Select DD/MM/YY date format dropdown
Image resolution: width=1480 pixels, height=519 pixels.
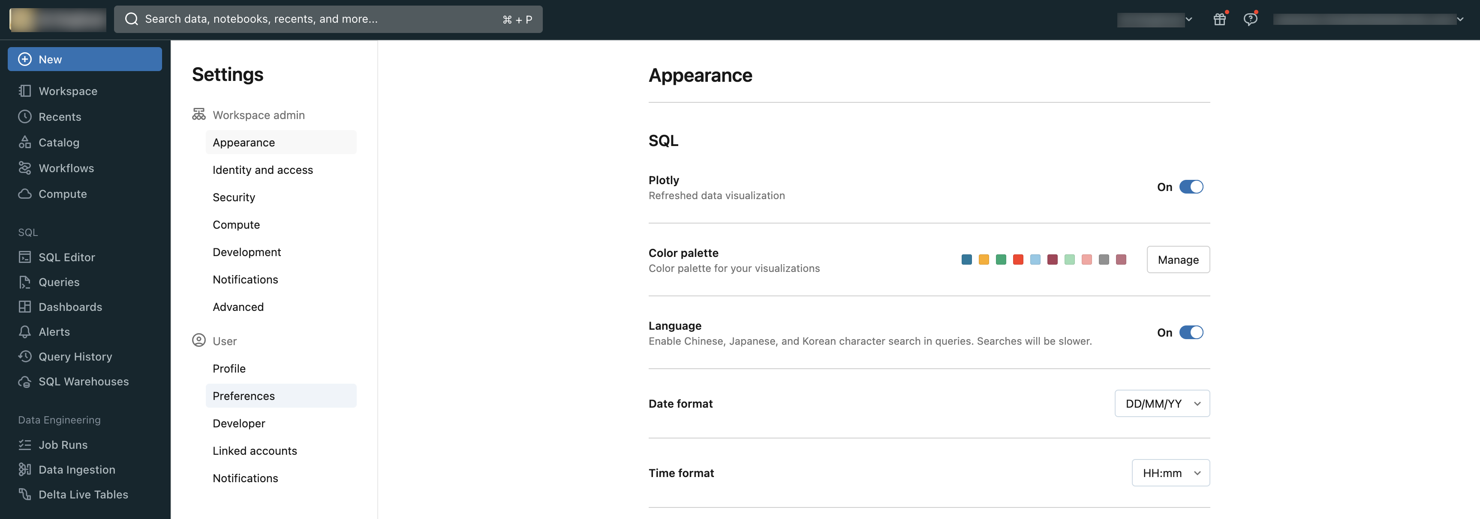point(1161,403)
